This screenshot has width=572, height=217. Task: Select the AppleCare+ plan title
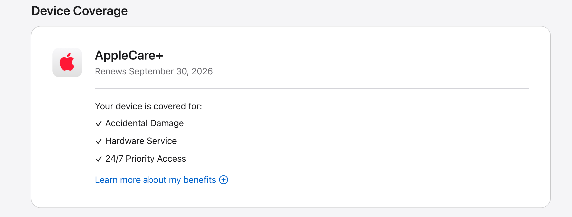click(129, 55)
